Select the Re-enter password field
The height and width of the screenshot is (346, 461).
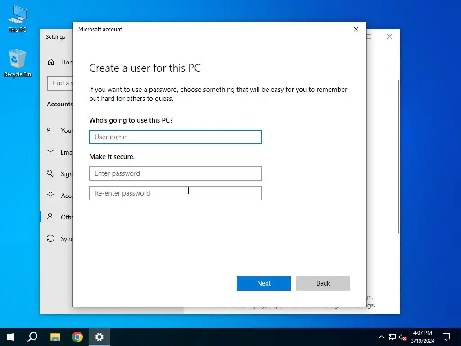[x=175, y=193]
